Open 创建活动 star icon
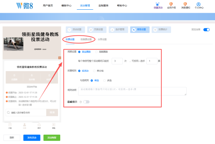Screen dimensions: 215x144 pyautogui.click(x=158, y=4)
